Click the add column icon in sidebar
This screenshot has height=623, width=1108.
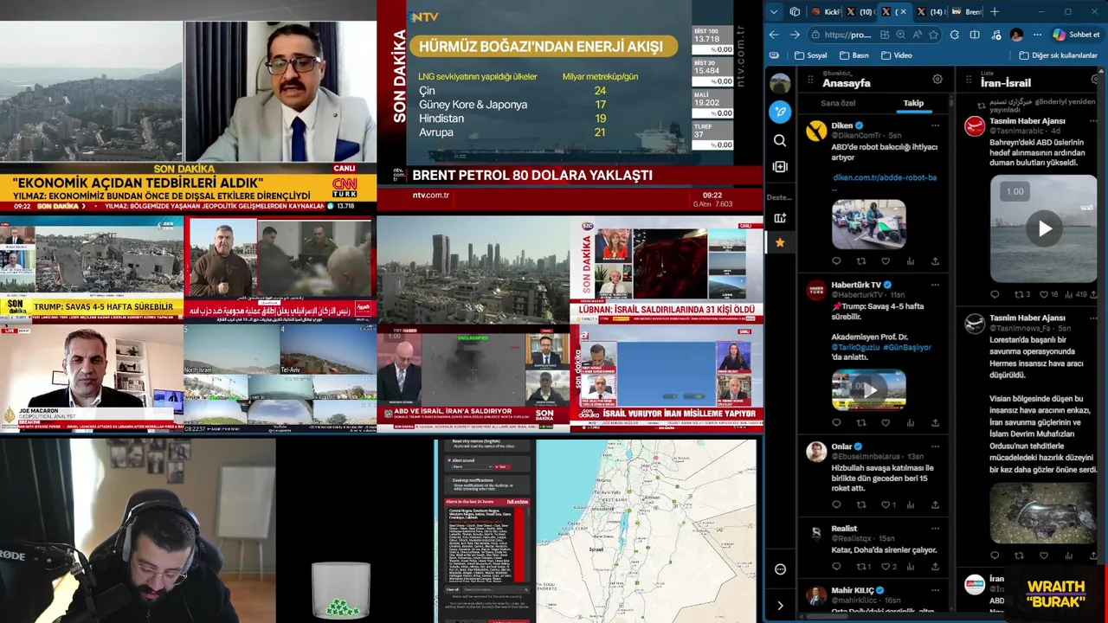(780, 166)
